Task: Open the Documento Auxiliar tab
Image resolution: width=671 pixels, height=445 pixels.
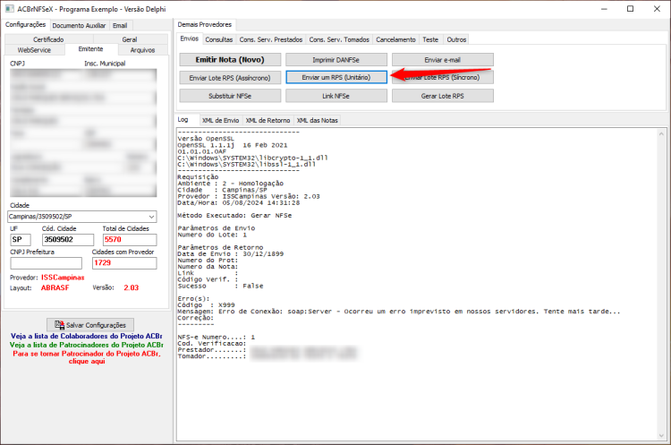Action: (x=79, y=26)
